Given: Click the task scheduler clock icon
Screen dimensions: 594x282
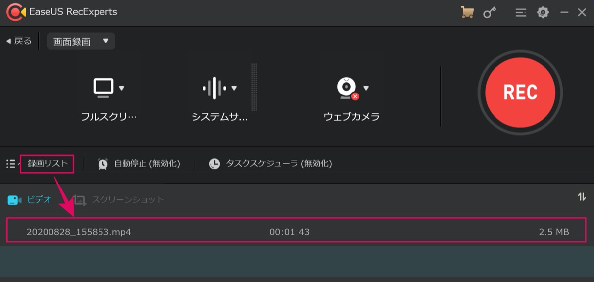Looking at the screenshot, I should point(214,164).
